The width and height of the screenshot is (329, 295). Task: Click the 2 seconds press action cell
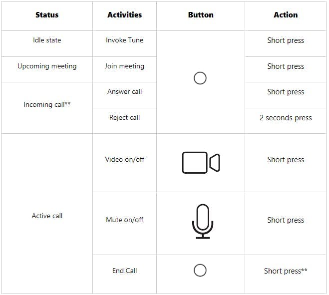coord(286,118)
